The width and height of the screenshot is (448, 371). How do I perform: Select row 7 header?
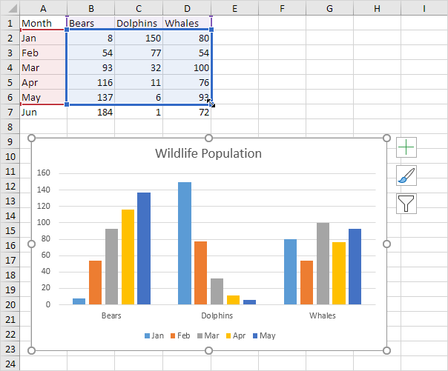pyautogui.click(x=9, y=112)
